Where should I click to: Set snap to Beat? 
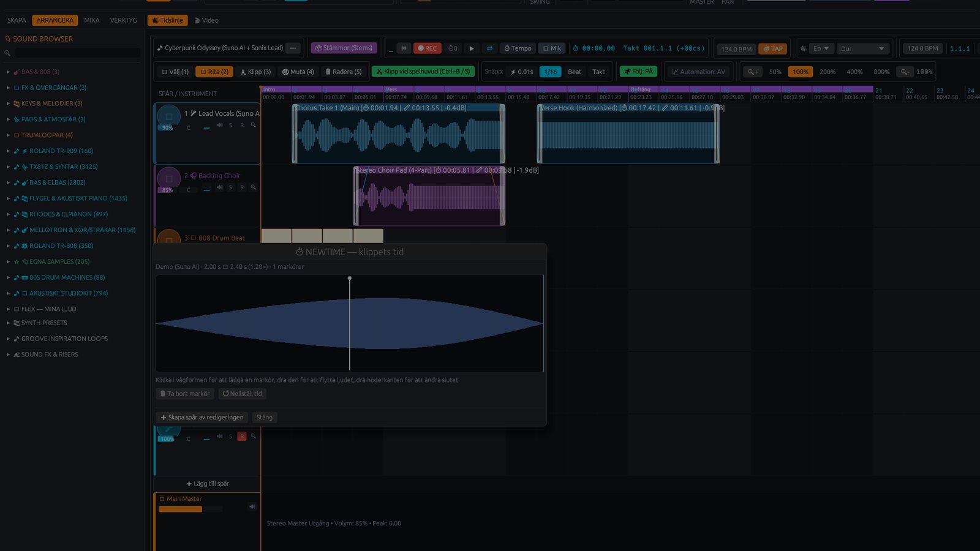pos(575,72)
